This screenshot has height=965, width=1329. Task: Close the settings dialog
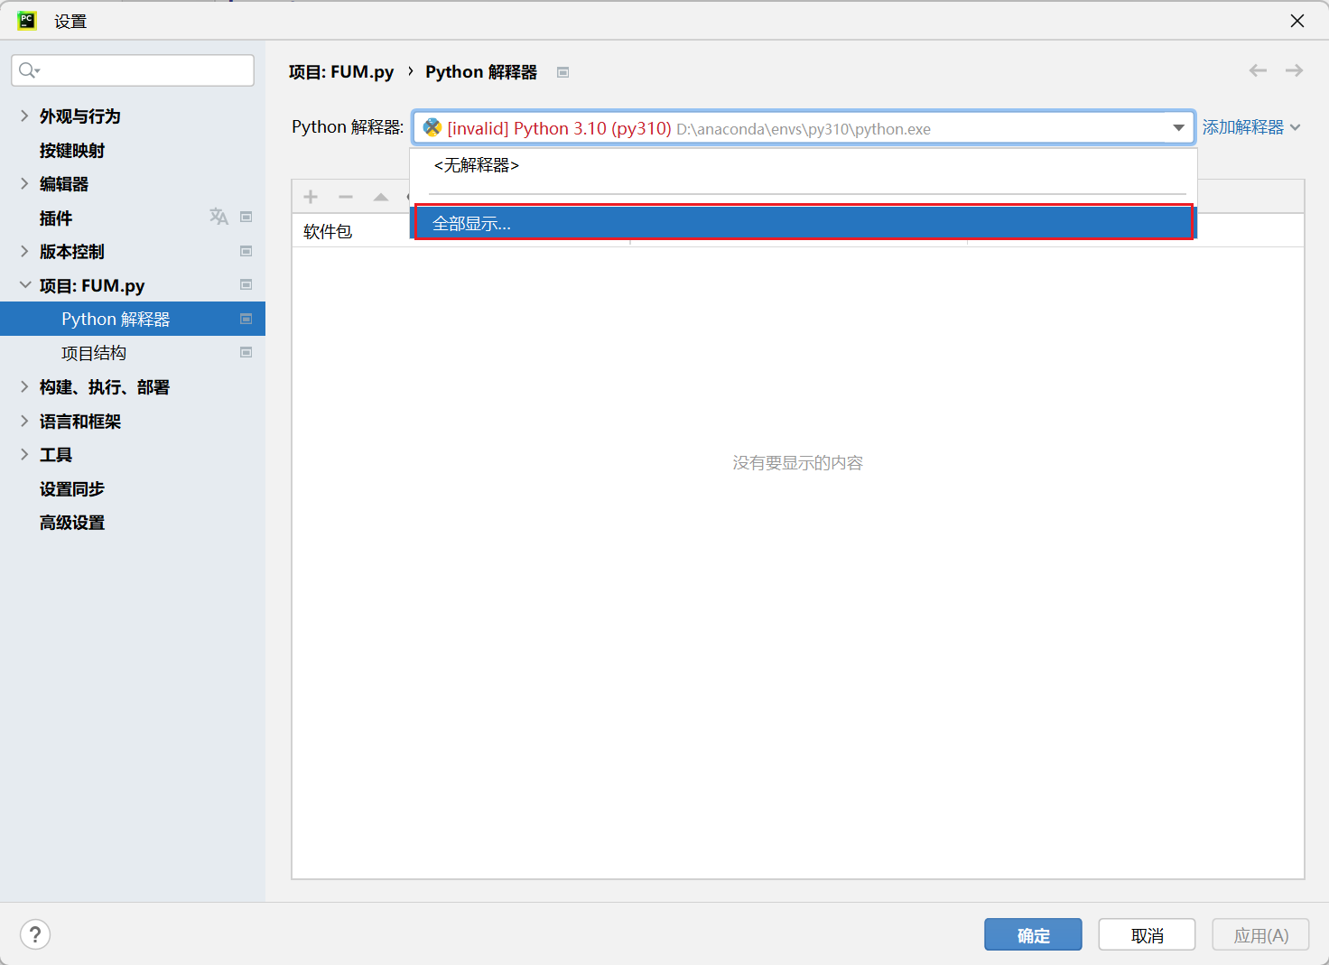1297,21
